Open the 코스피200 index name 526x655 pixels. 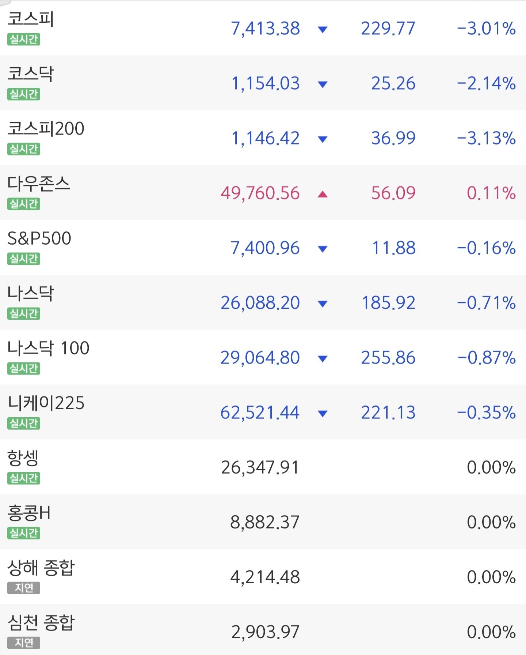point(46,129)
